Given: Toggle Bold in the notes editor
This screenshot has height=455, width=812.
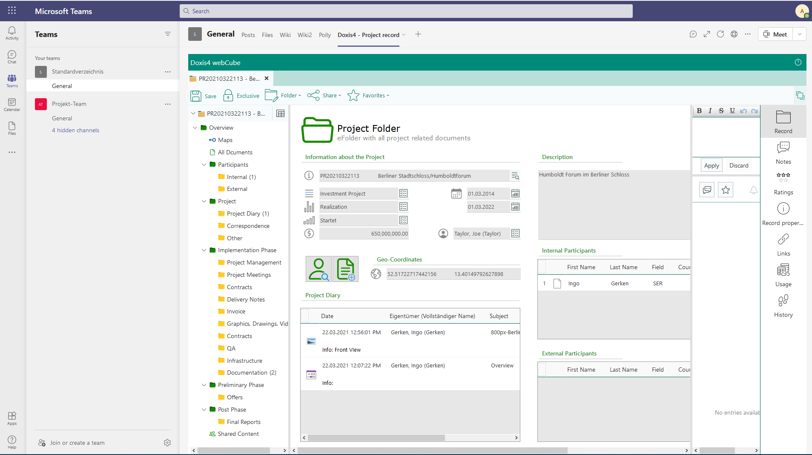Looking at the screenshot, I should click(x=699, y=111).
